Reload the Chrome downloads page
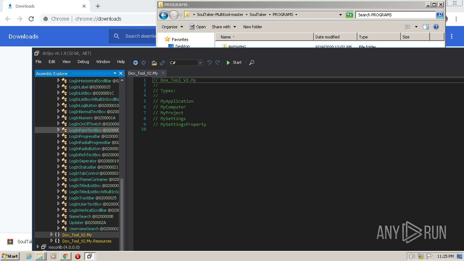Viewport: 464px width, 261px height. (x=31, y=19)
